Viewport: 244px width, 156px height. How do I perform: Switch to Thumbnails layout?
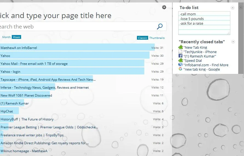[x=157, y=38]
